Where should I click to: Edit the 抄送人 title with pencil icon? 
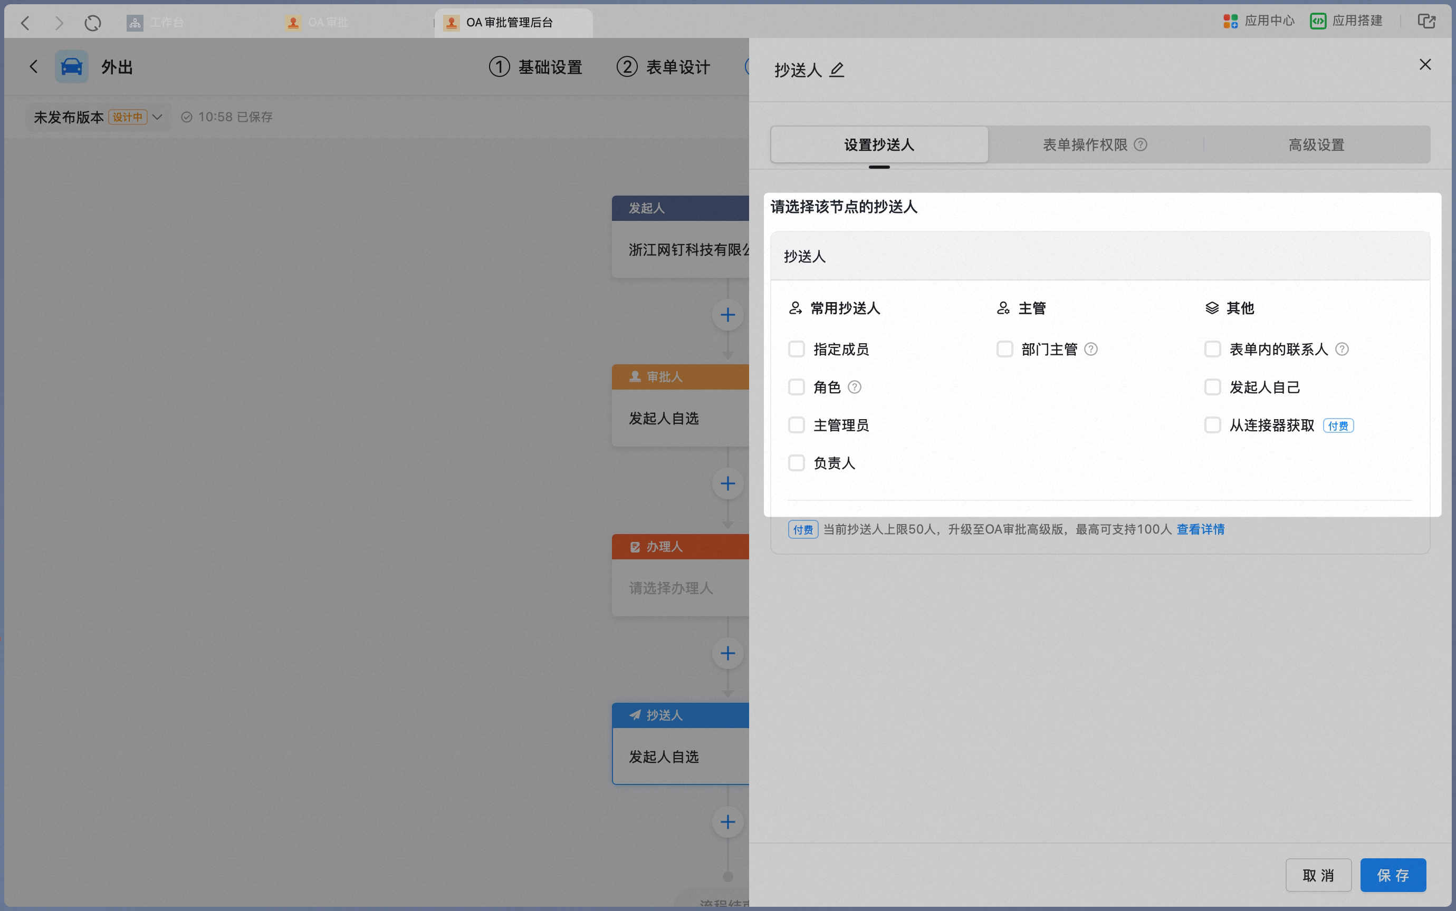(837, 70)
